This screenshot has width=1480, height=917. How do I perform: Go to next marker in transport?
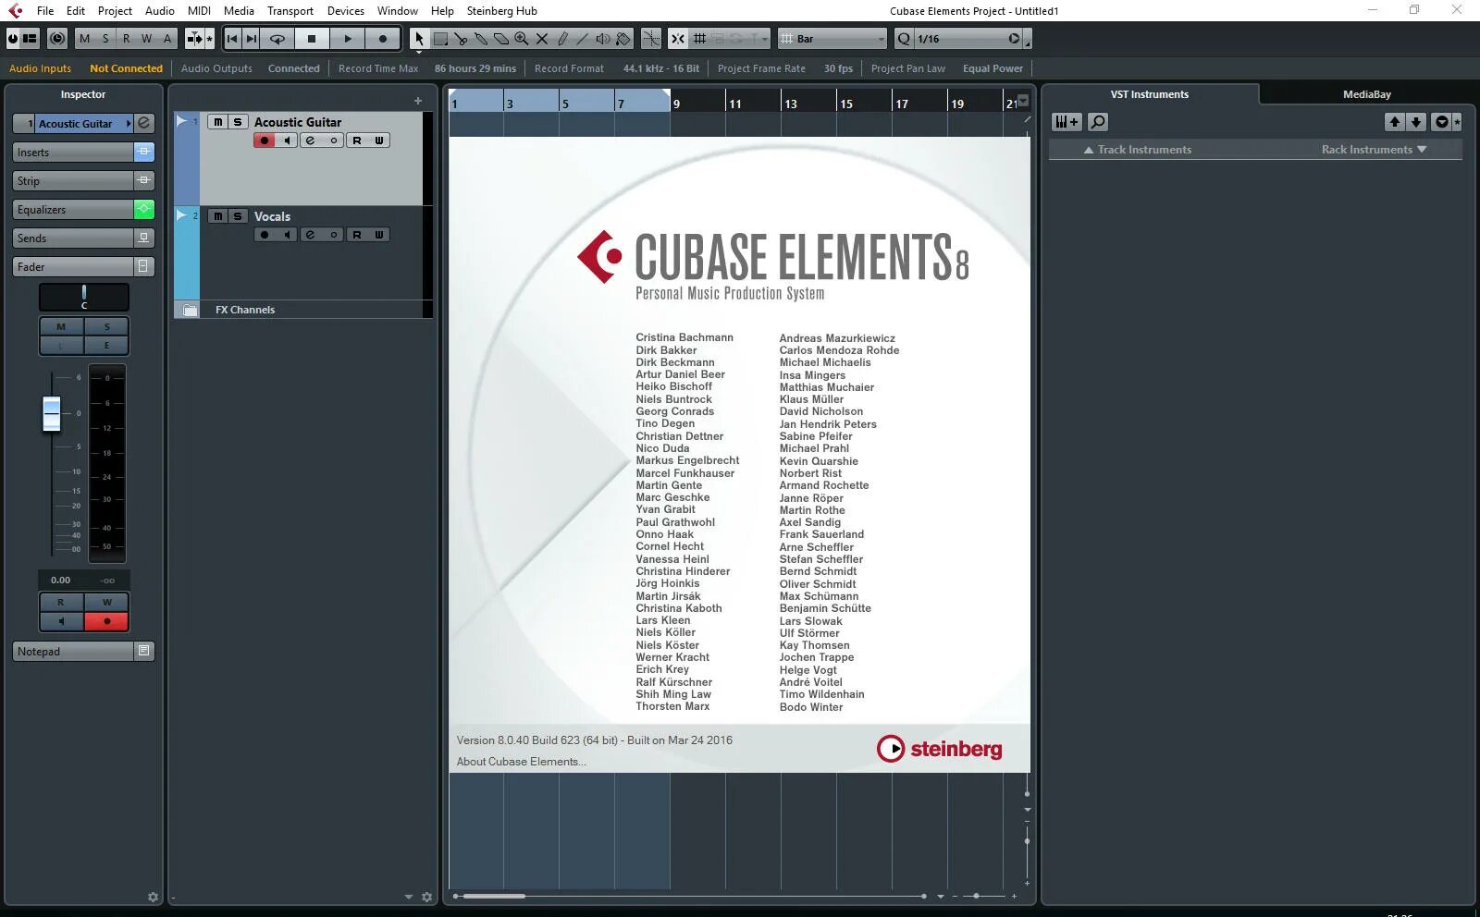pos(252,39)
